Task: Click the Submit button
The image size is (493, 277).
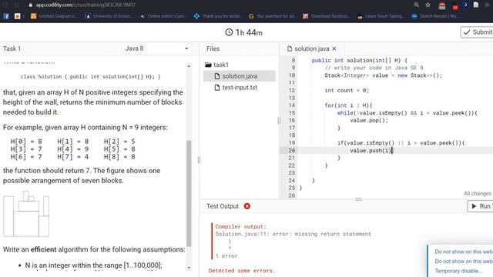Action: (x=477, y=32)
